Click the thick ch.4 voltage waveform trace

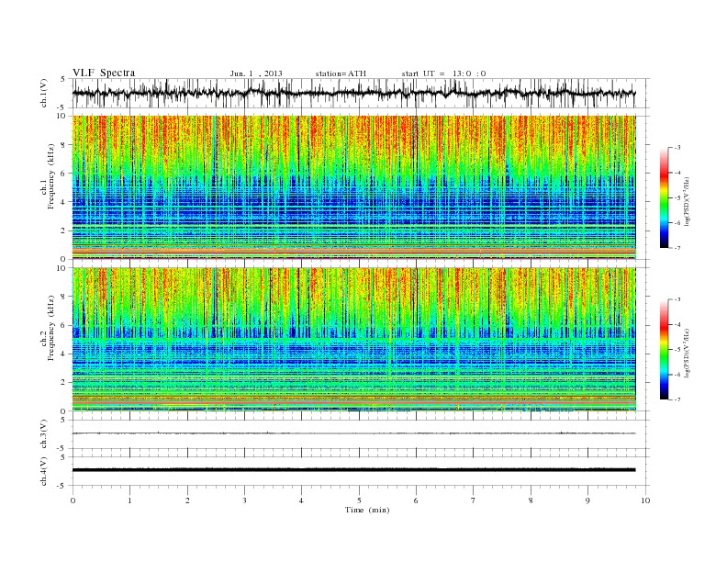pyautogui.click(x=354, y=470)
